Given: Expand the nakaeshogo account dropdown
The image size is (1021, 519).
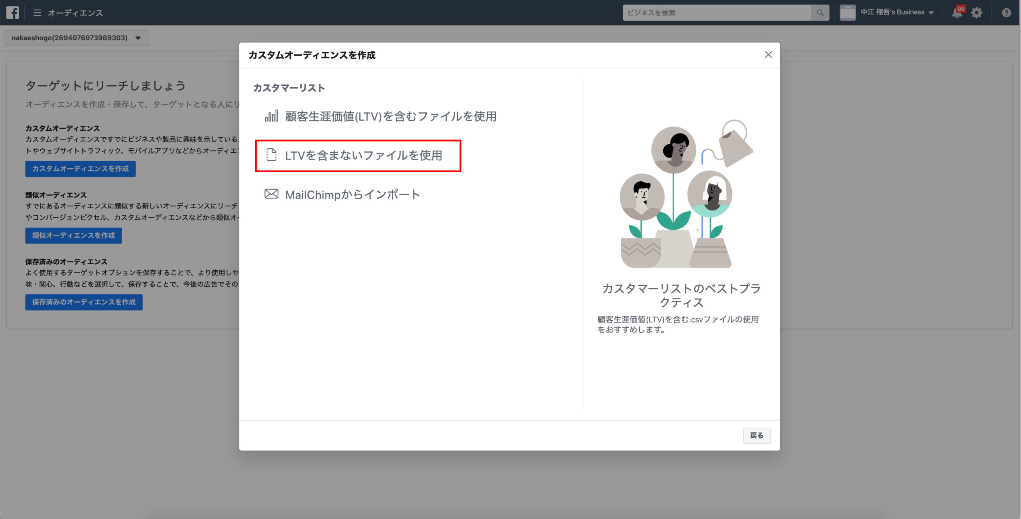Looking at the screenshot, I should pos(76,38).
